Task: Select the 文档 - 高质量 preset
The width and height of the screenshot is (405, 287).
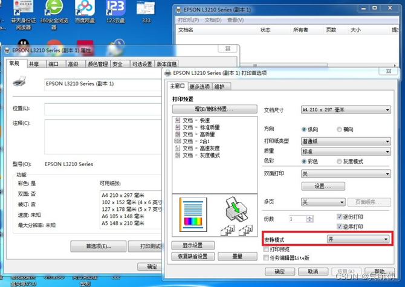Action: click(x=195, y=134)
